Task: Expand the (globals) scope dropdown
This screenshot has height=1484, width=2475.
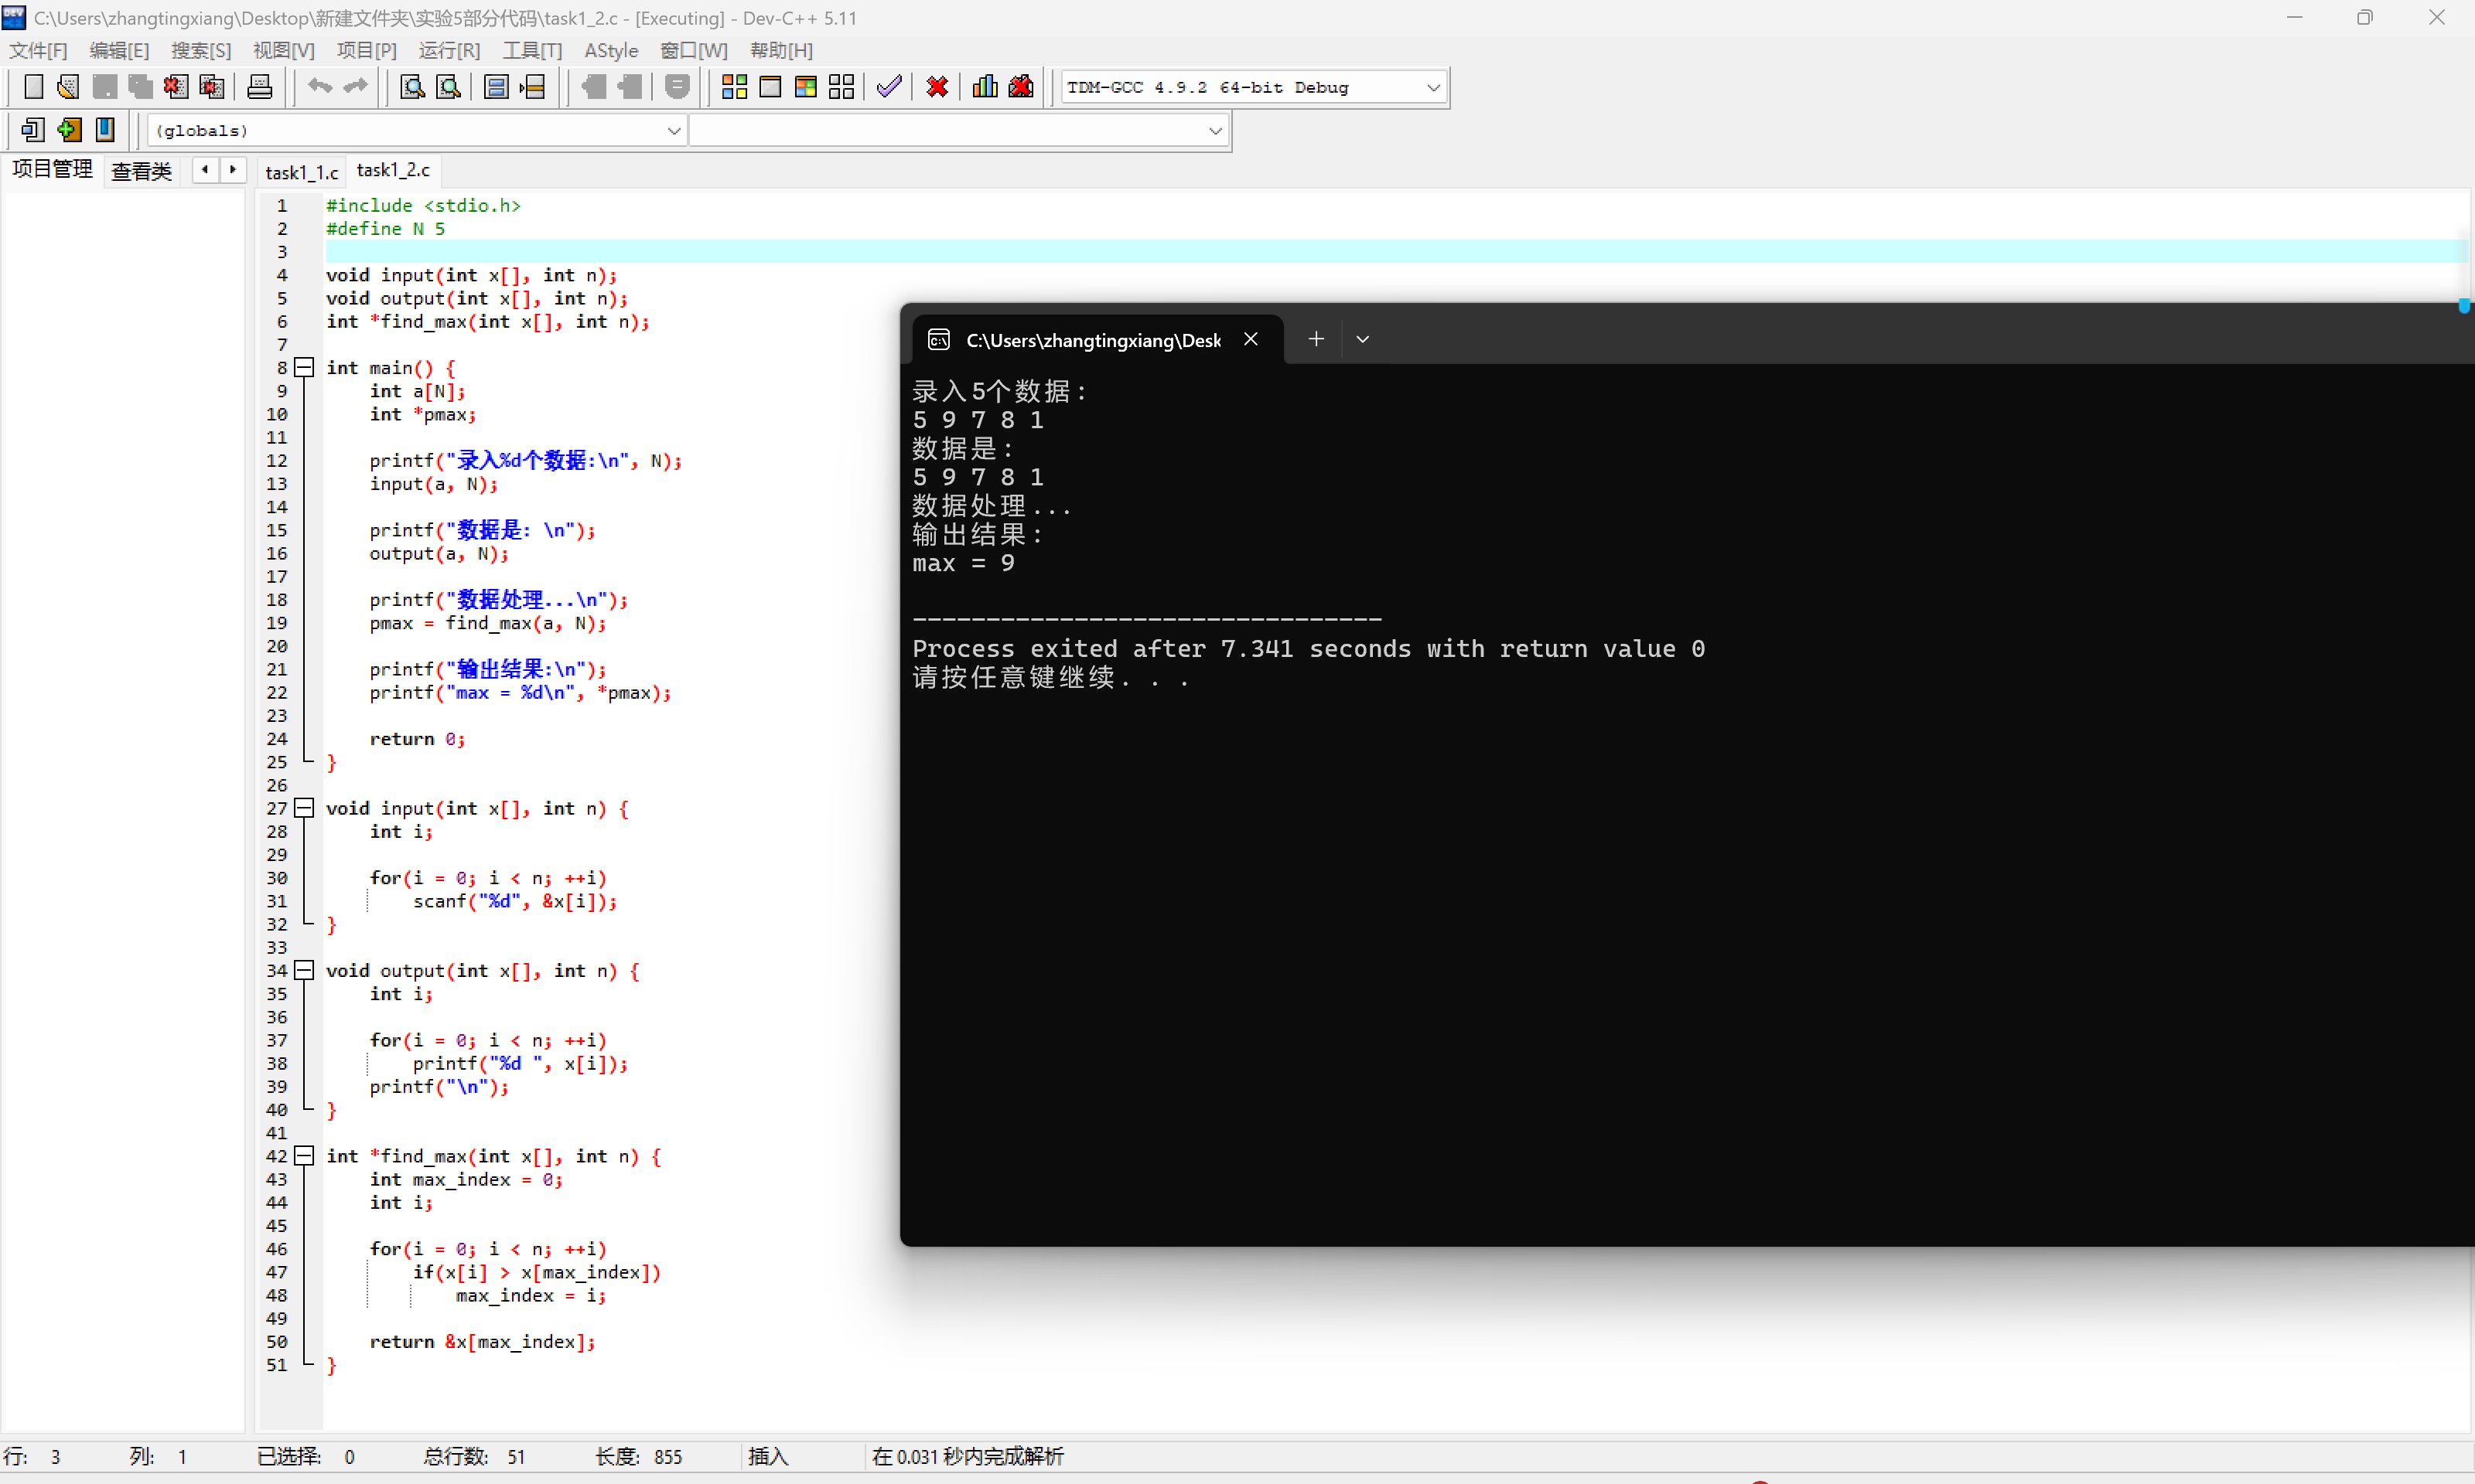Action: 673,131
